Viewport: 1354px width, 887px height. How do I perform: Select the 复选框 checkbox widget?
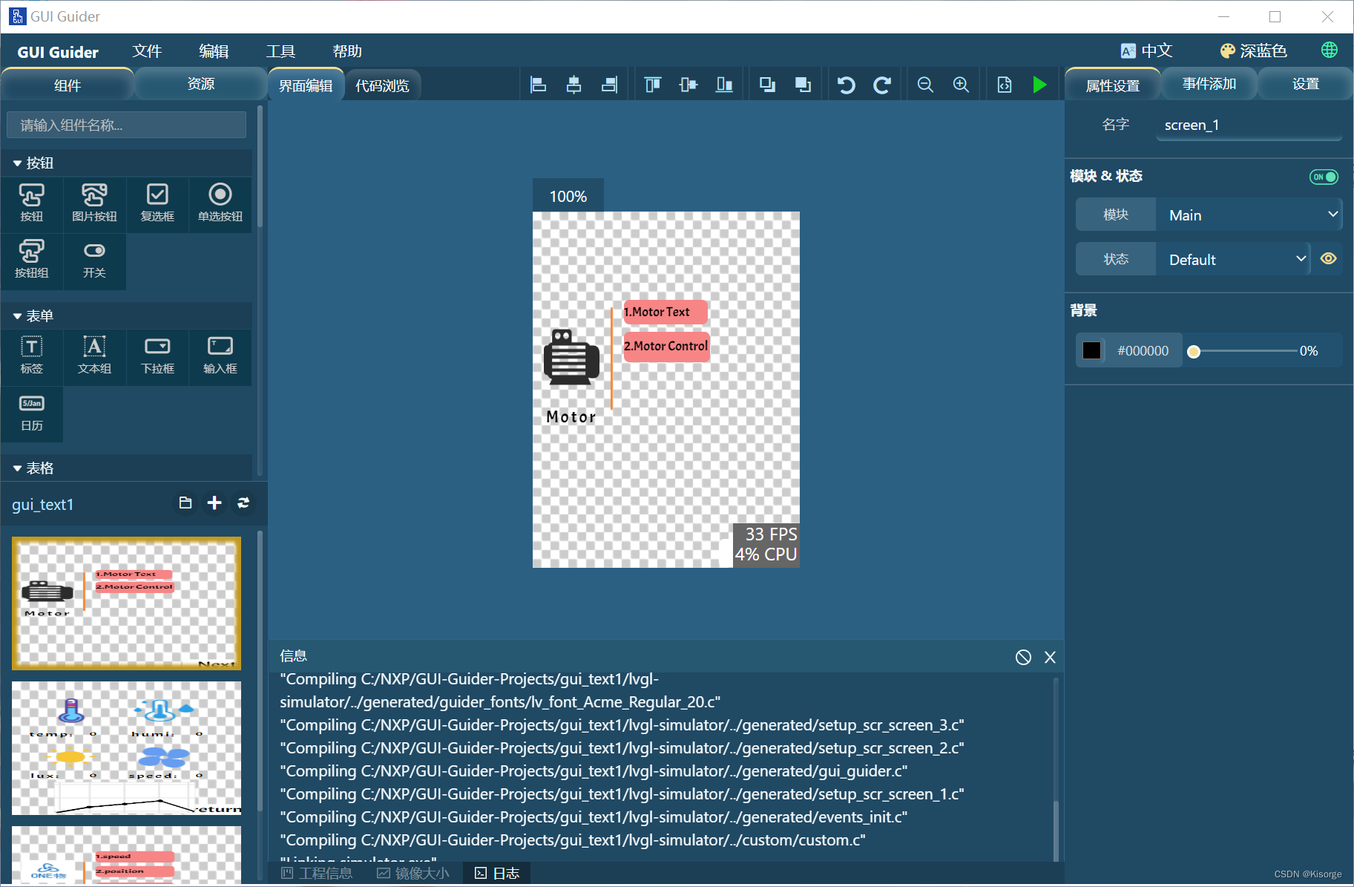click(x=157, y=203)
